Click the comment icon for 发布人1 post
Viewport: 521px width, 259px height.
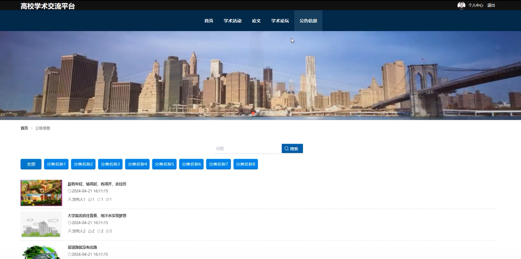click(x=107, y=199)
